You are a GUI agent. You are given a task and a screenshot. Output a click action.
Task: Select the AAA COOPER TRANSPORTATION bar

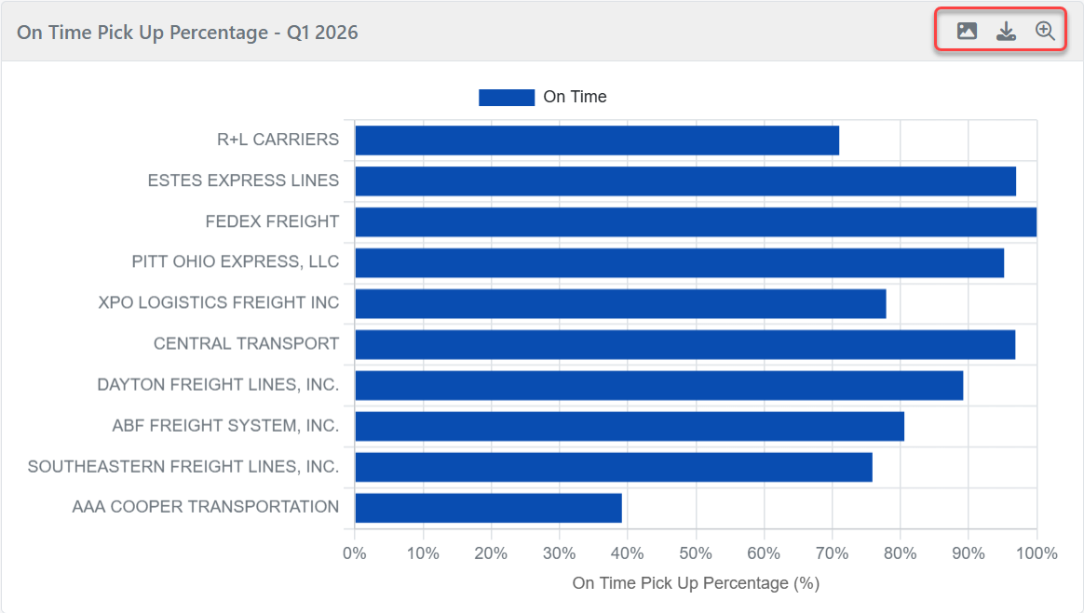(488, 508)
